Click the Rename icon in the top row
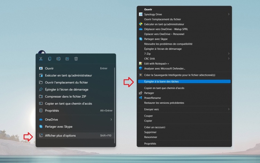 [58, 59]
